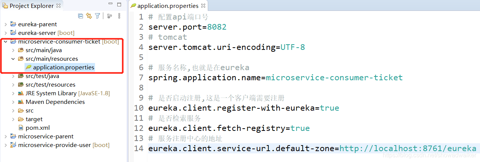Collapse the src/main/resources folder
This screenshot has height=162, width=480.
pyautogui.click(x=13, y=59)
